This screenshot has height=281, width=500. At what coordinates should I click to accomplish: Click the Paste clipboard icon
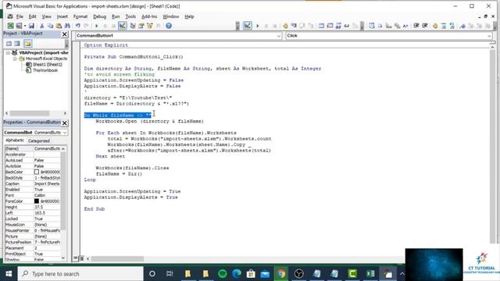59,26
